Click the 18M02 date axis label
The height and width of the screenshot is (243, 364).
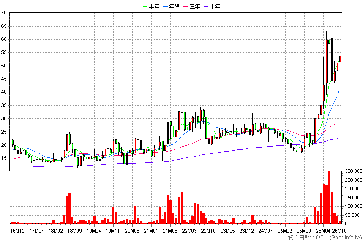[56, 231]
